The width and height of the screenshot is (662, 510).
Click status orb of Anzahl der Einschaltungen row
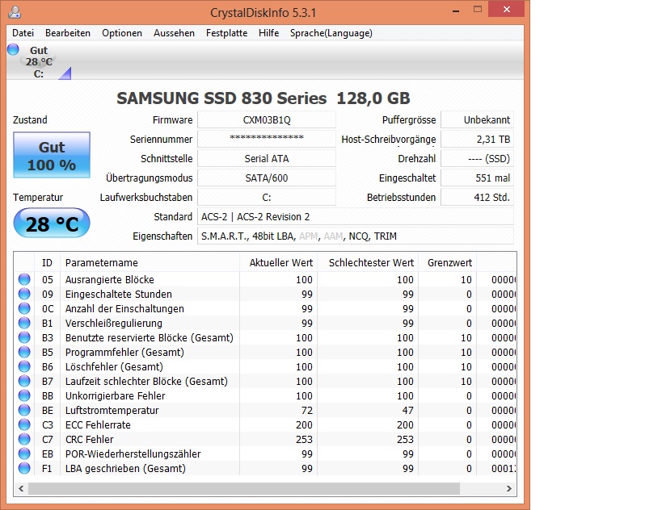24,308
